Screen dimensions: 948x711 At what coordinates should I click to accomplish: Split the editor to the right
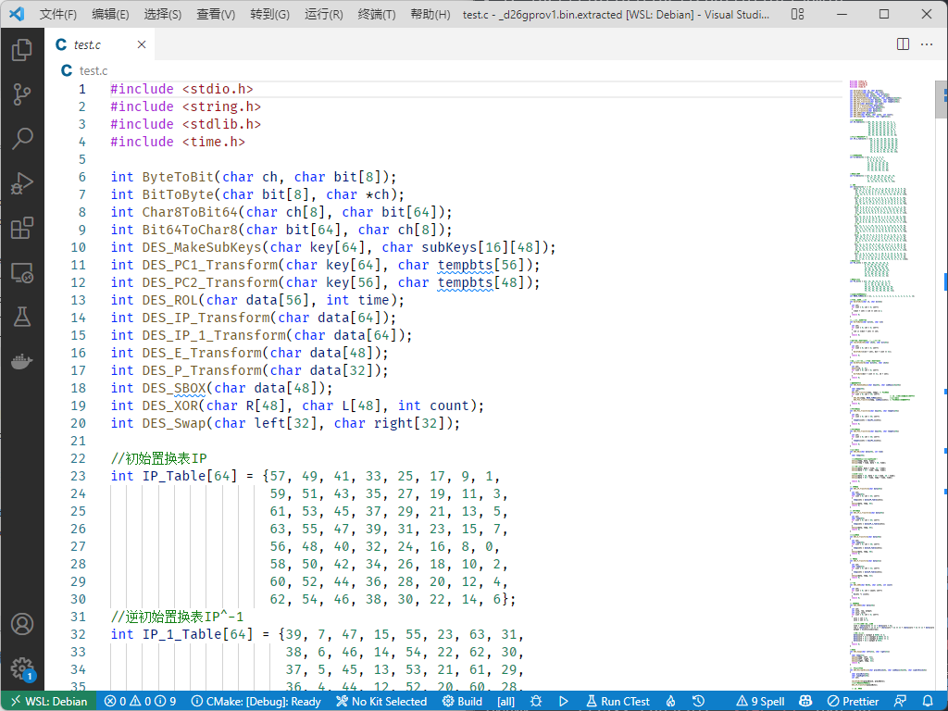click(904, 44)
